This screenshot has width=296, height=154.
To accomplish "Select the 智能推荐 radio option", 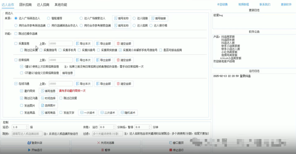I will click(49, 18).
